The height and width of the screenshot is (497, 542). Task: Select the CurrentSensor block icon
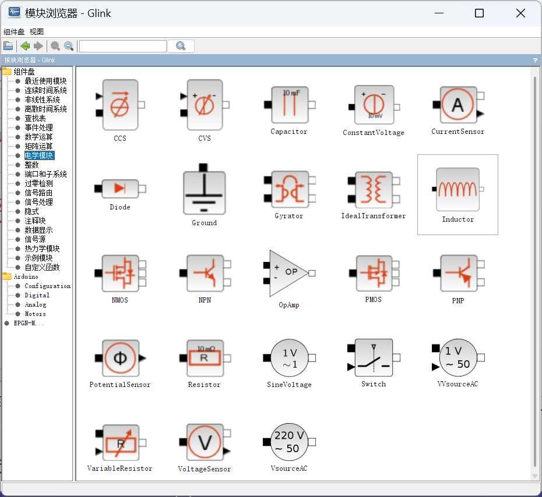point(457,105)
